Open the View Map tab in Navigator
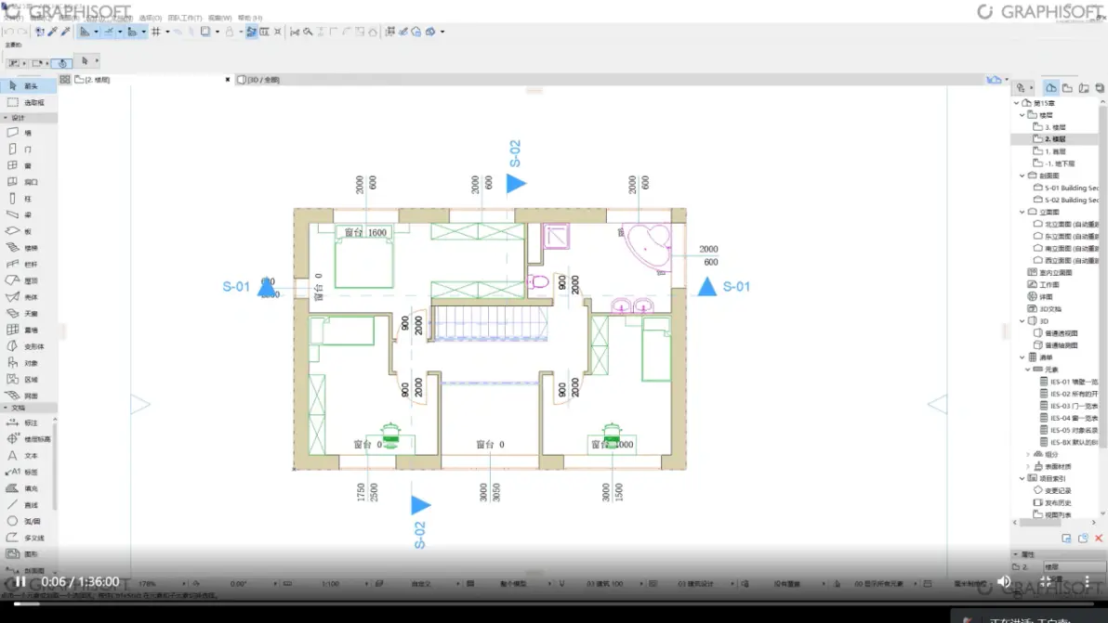The image size is (1108, 623). point(1068,88)
